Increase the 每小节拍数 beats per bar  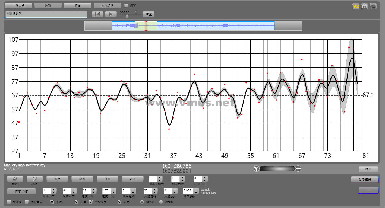160,178
